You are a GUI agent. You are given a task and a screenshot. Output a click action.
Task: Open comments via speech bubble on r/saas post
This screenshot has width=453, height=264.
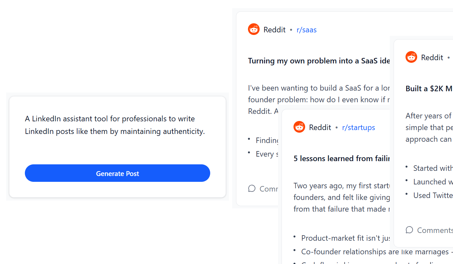click(x=252, y=189)
